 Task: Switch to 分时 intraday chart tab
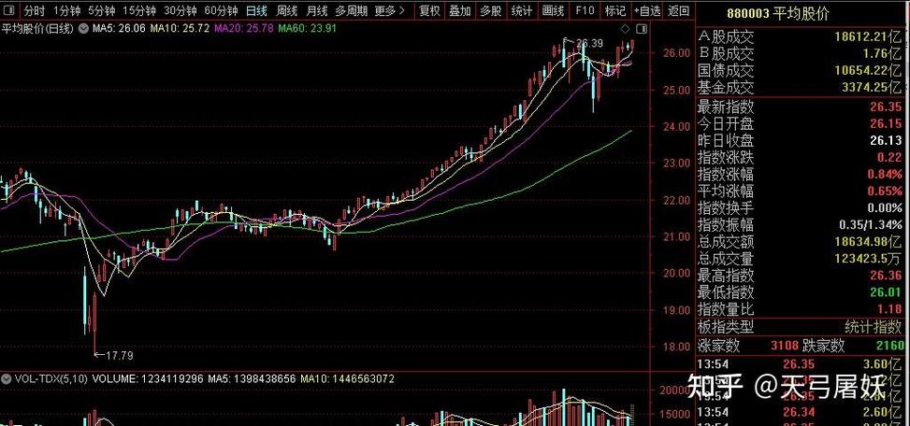pos(34,11)
